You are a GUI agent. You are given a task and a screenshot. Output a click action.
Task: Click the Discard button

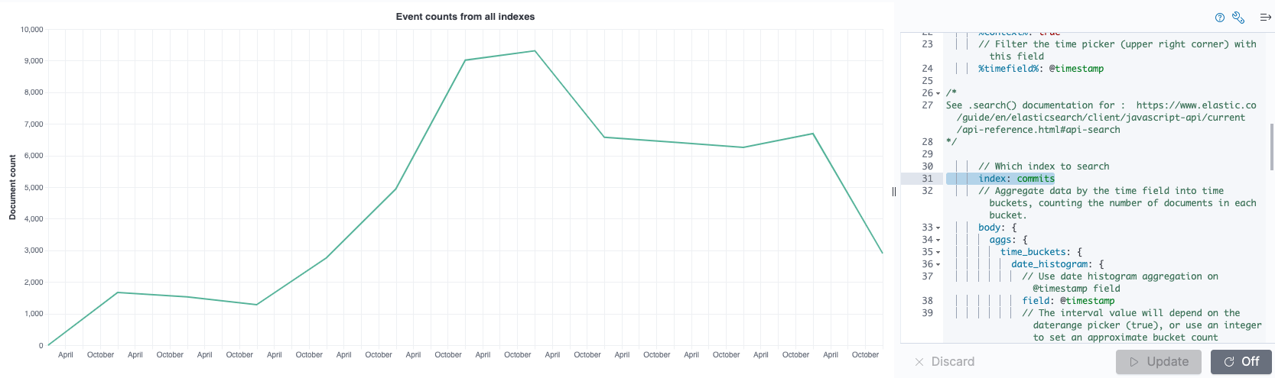952,362
